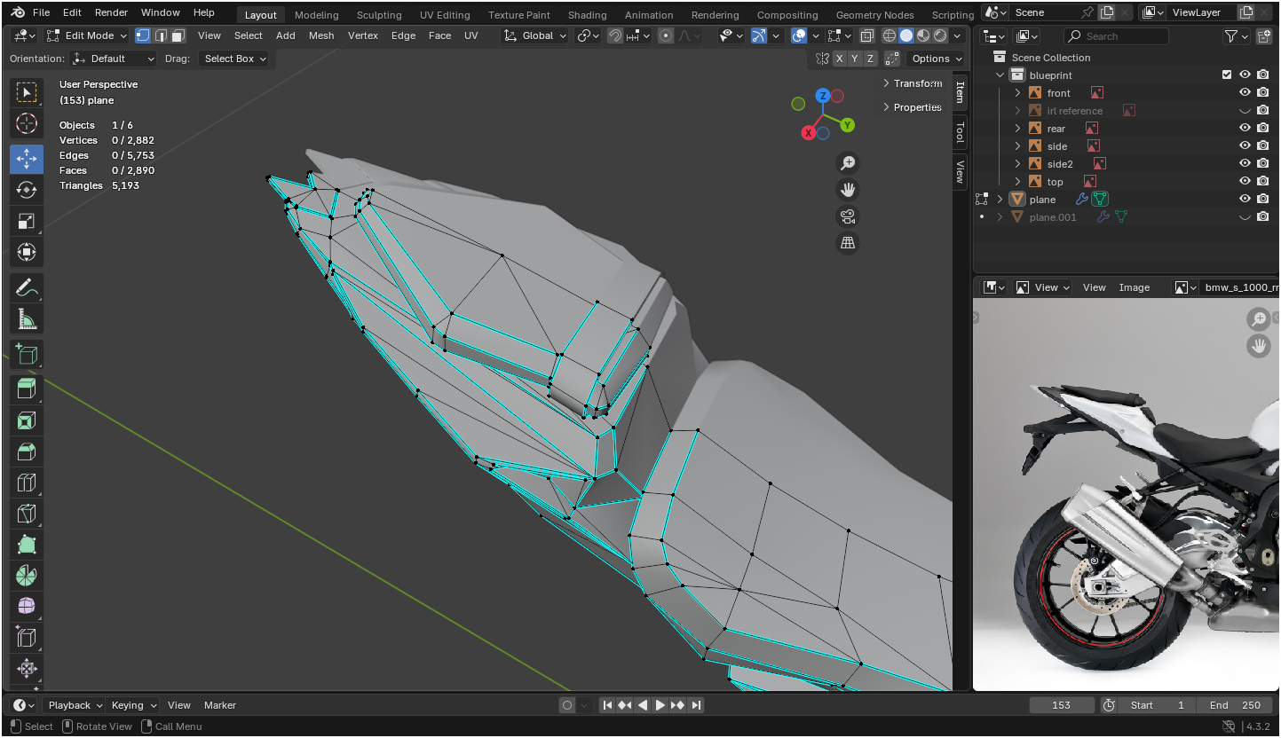Switch perspective/orthographic with grid icon
Screen dimensions: 1281x738
coord(848,243)
